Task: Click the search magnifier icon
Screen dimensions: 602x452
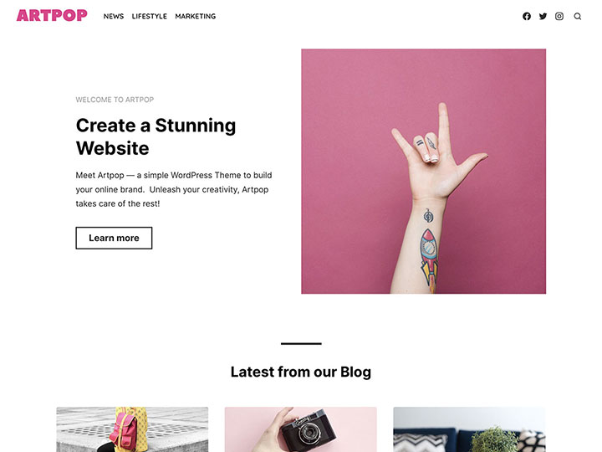Action: click(x=578, y=16)
